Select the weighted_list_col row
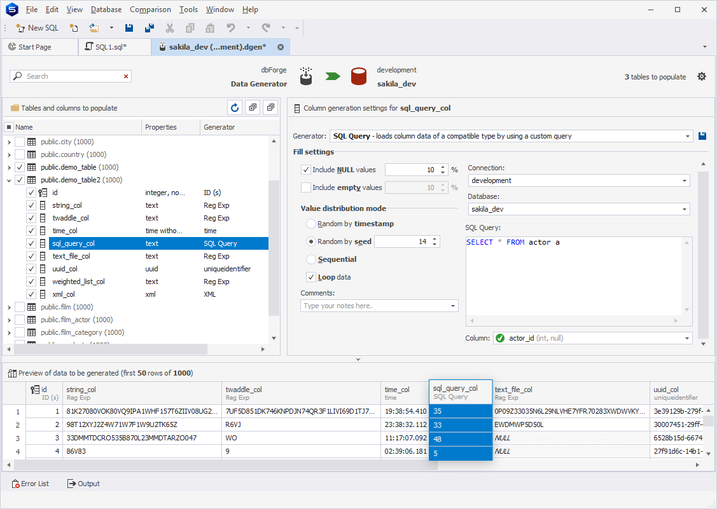717x509 pixels. point(158,282)
